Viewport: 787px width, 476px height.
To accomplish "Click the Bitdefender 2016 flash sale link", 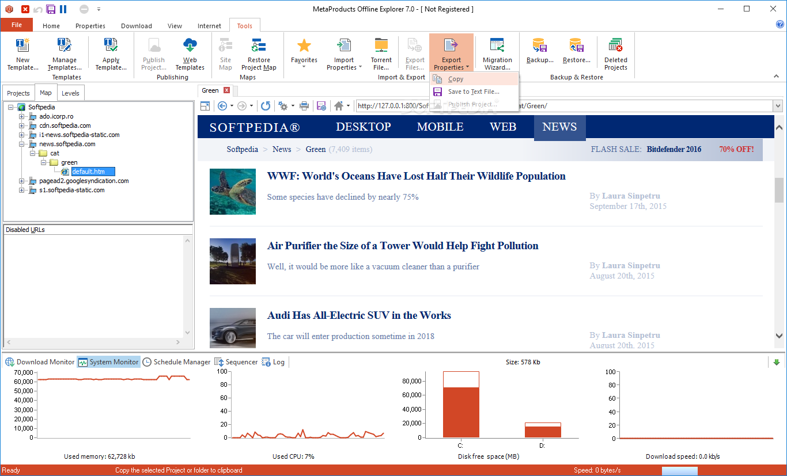I will tap(674, 149).
